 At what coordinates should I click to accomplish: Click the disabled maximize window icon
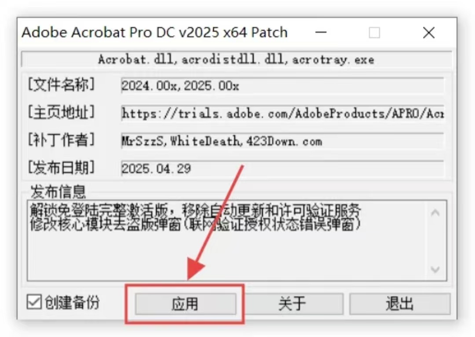coord(374,33)
